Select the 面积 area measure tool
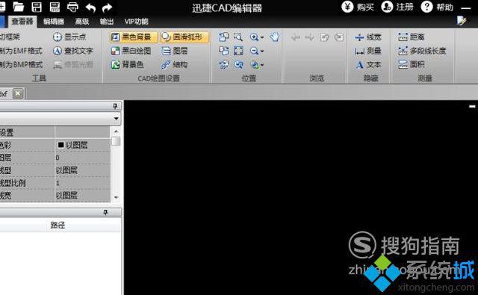Image resolution: width=478 pixels, height=295 pixels. coord(412,64)
